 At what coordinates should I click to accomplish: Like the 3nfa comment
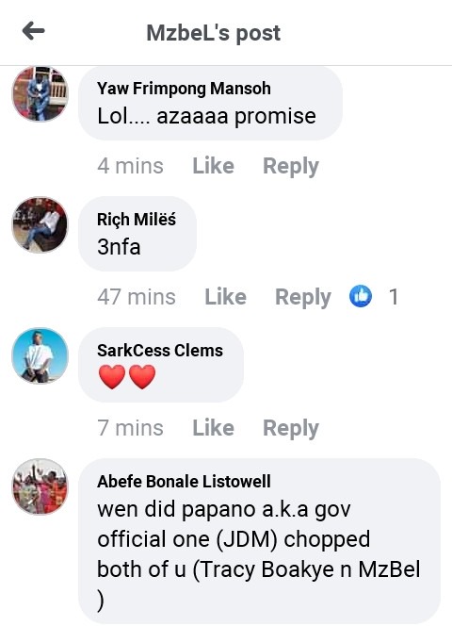[x=225, y=297]
